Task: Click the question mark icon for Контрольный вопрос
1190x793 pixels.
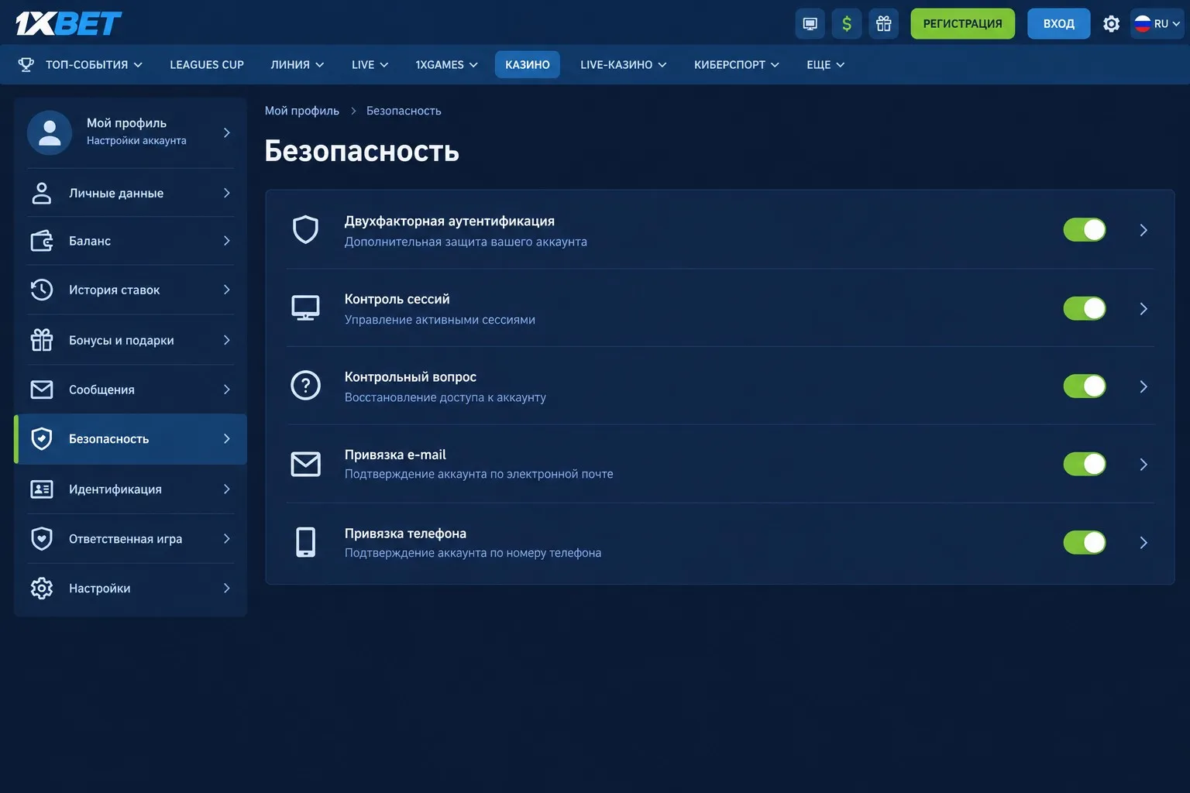Action: pos(306,386)
